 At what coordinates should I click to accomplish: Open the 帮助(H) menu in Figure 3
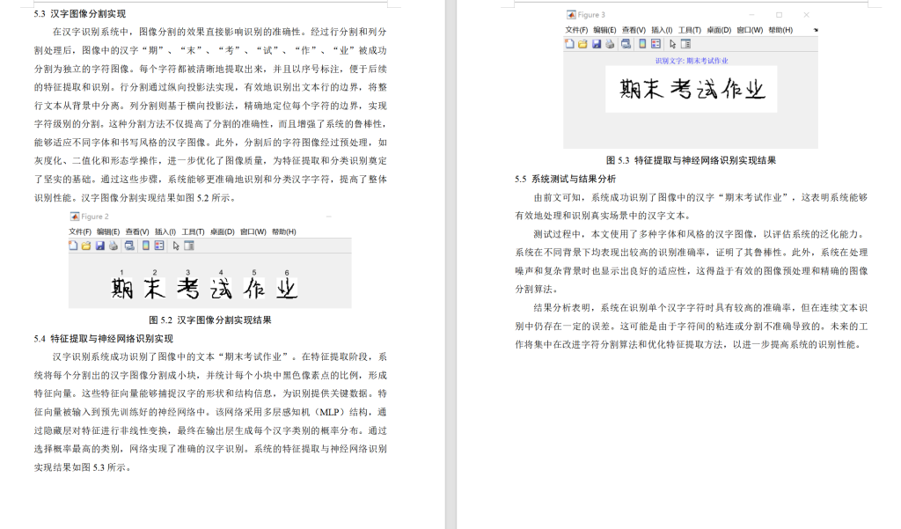pyautogui.click(x=780, y=29)
